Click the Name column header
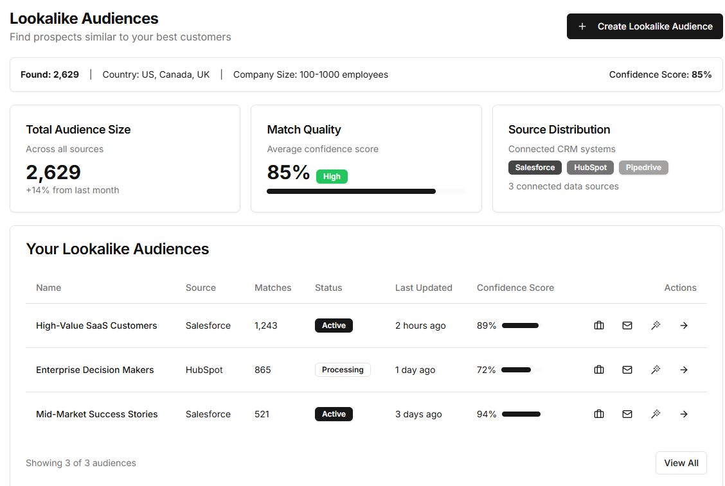Screen dimensions: 725x486 tap(48, 288)
